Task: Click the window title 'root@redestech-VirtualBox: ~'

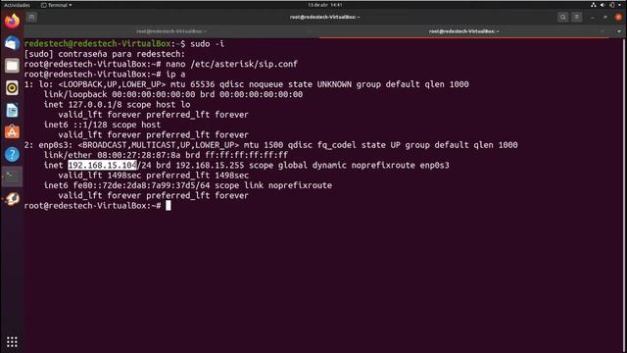Action: [324, 18]
